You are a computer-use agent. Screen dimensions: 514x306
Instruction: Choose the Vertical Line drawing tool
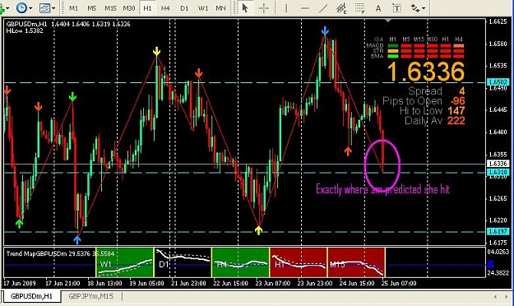[x=286, y=8]
